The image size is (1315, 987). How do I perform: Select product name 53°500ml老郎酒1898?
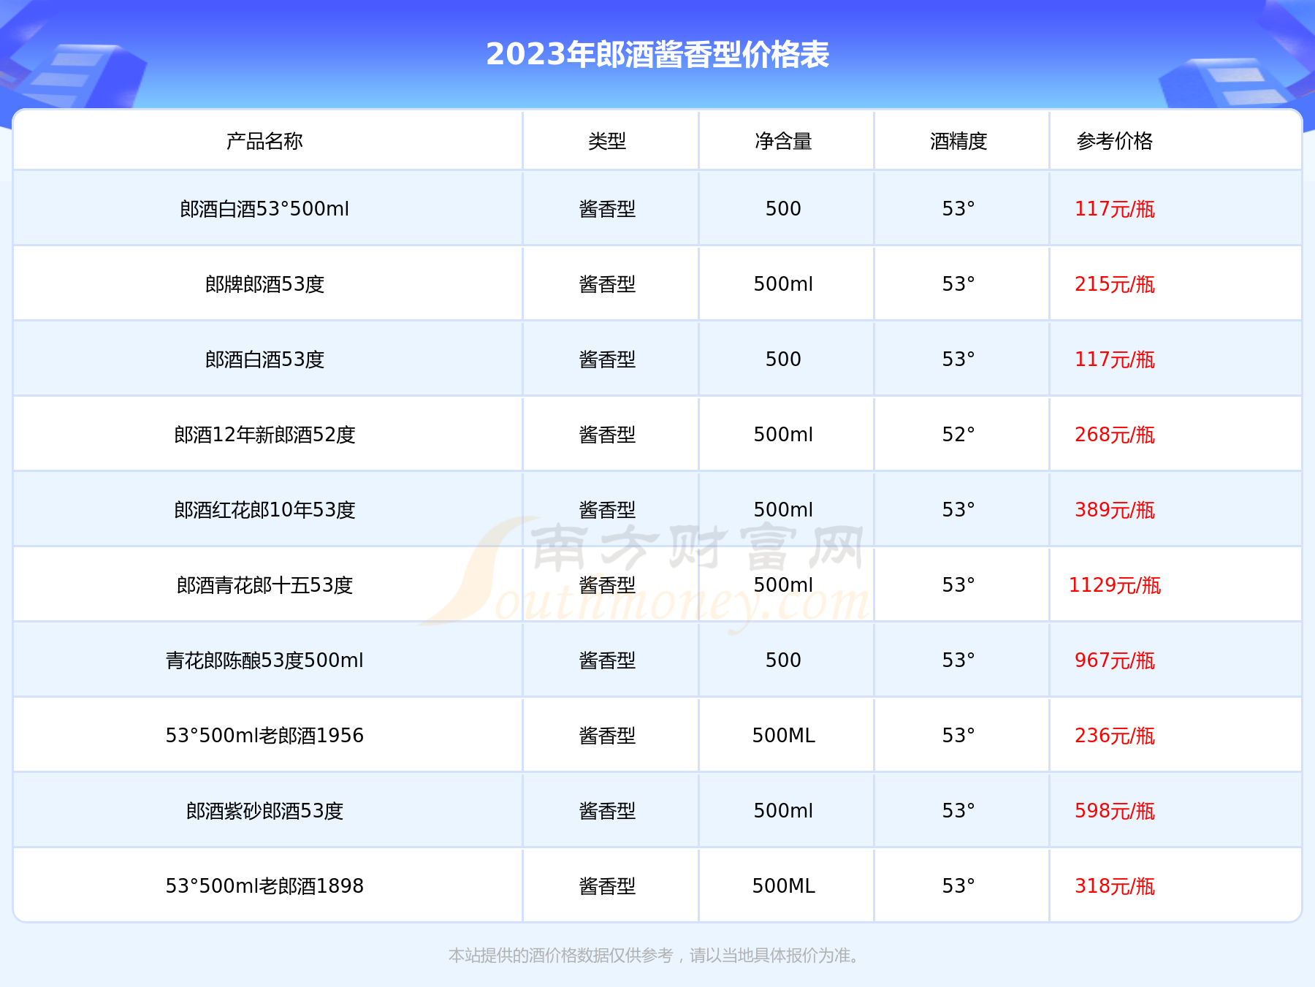click(264, 886)
